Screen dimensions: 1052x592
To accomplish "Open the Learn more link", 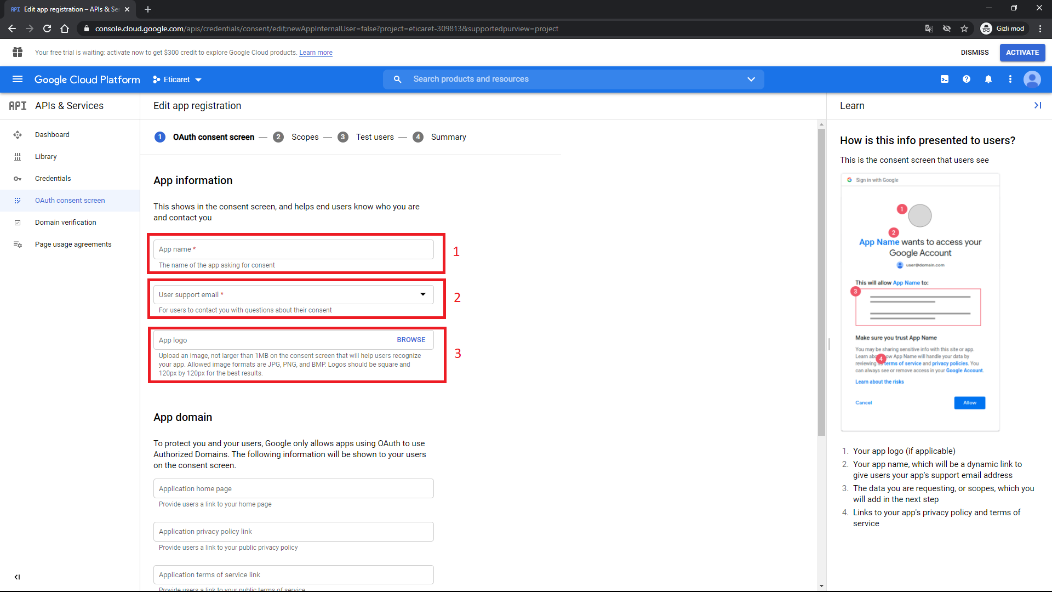I will (x=316, y=53).
